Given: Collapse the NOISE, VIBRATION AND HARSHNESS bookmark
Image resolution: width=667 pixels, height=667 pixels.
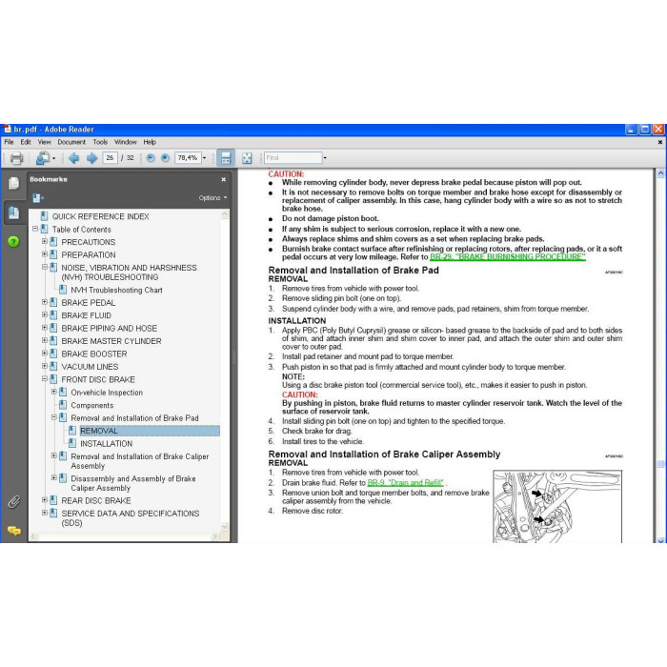Looking at the screenshot, I should (x=45, y=267).
